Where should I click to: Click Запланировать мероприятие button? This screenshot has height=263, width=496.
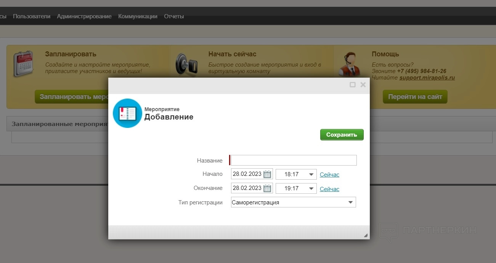72,97
